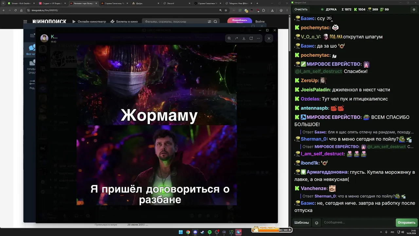419x236 pixels.
Task: Click Отправить to send message
Action: coord(407,223)
